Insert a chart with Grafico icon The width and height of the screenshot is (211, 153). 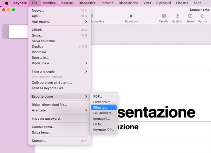pos(177,16)
